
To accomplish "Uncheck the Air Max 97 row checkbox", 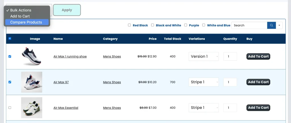I will click(10, 82).
